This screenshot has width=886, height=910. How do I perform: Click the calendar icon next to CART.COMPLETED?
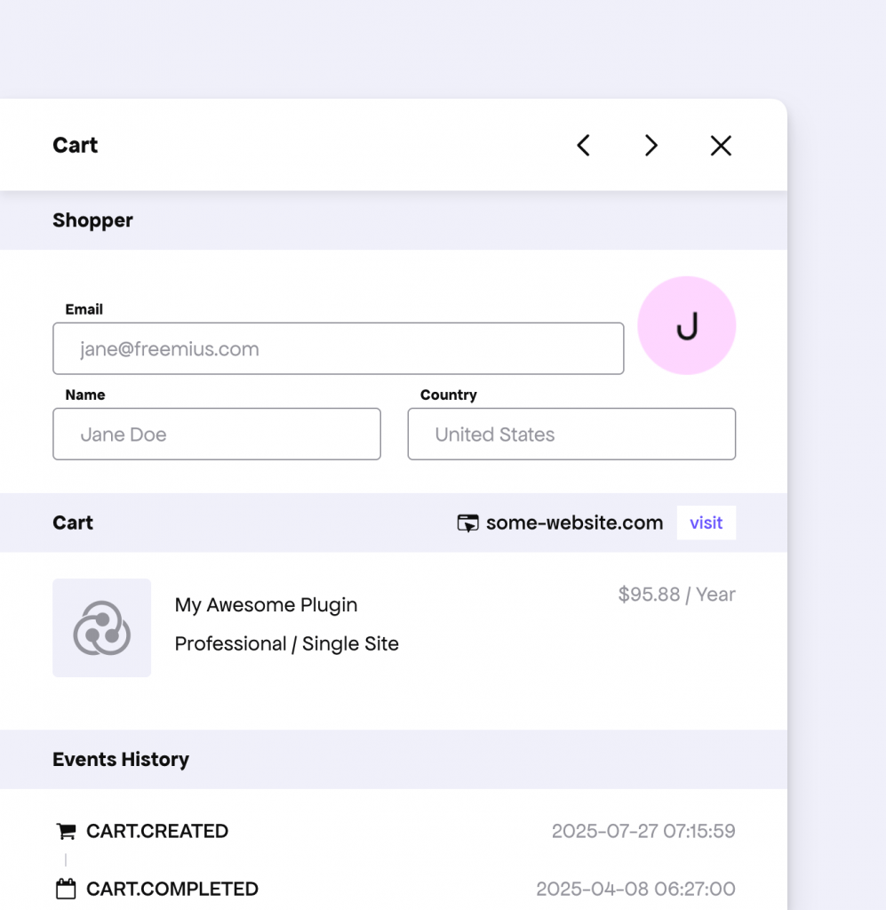pyautogui.click(x=66, y=888)
